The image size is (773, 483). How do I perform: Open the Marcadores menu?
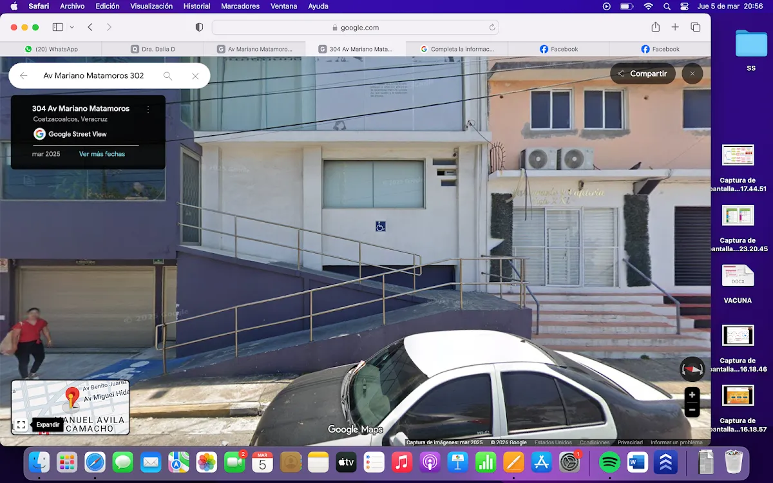tap(240, 6)
